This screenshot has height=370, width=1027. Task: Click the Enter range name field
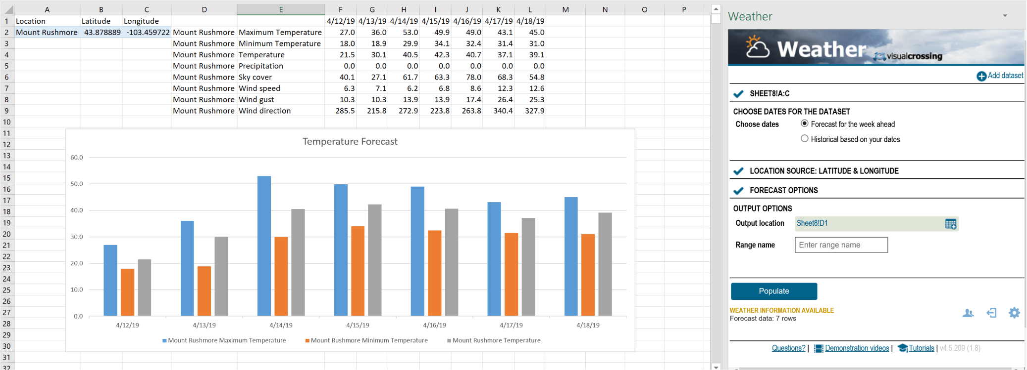pyautogui.click(x=841, y=245)
